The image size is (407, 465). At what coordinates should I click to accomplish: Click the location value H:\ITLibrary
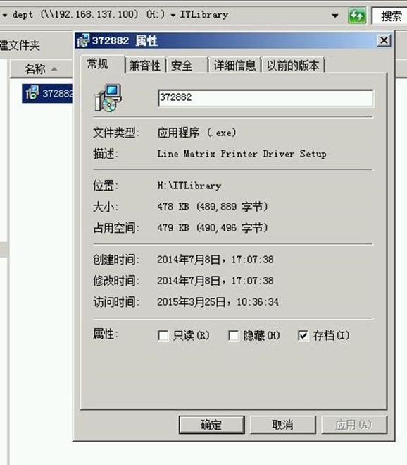click(x=189, y=186)
